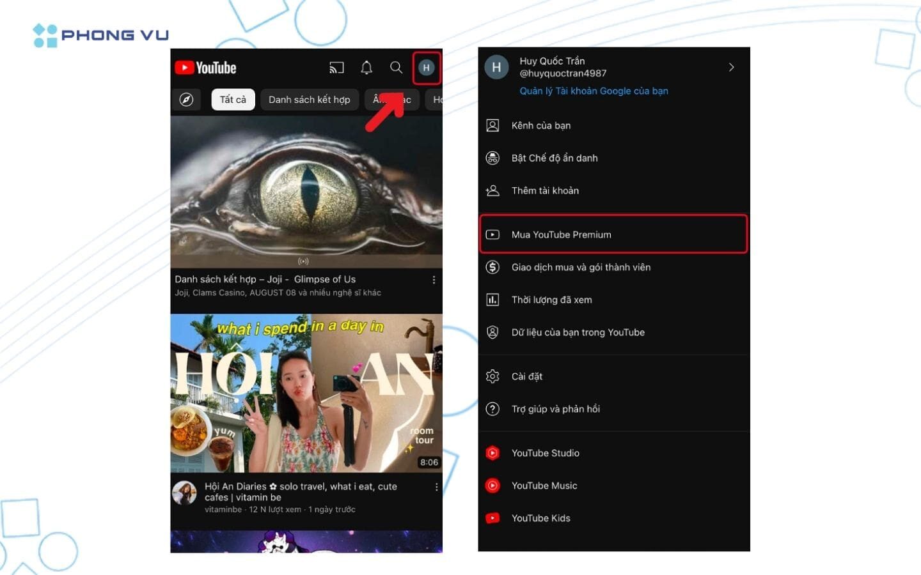Viewport: 921px width, 575px height.
Task: Open the 'Danh sách kết hợp – Joji' title
Action: pos(265,279)
